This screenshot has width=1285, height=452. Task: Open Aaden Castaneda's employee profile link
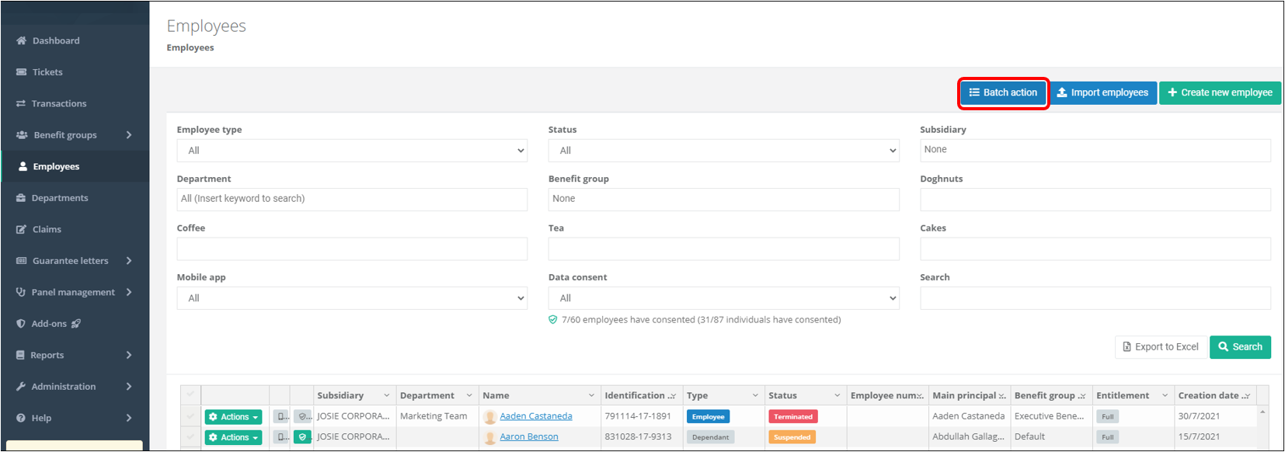[535, 416]
